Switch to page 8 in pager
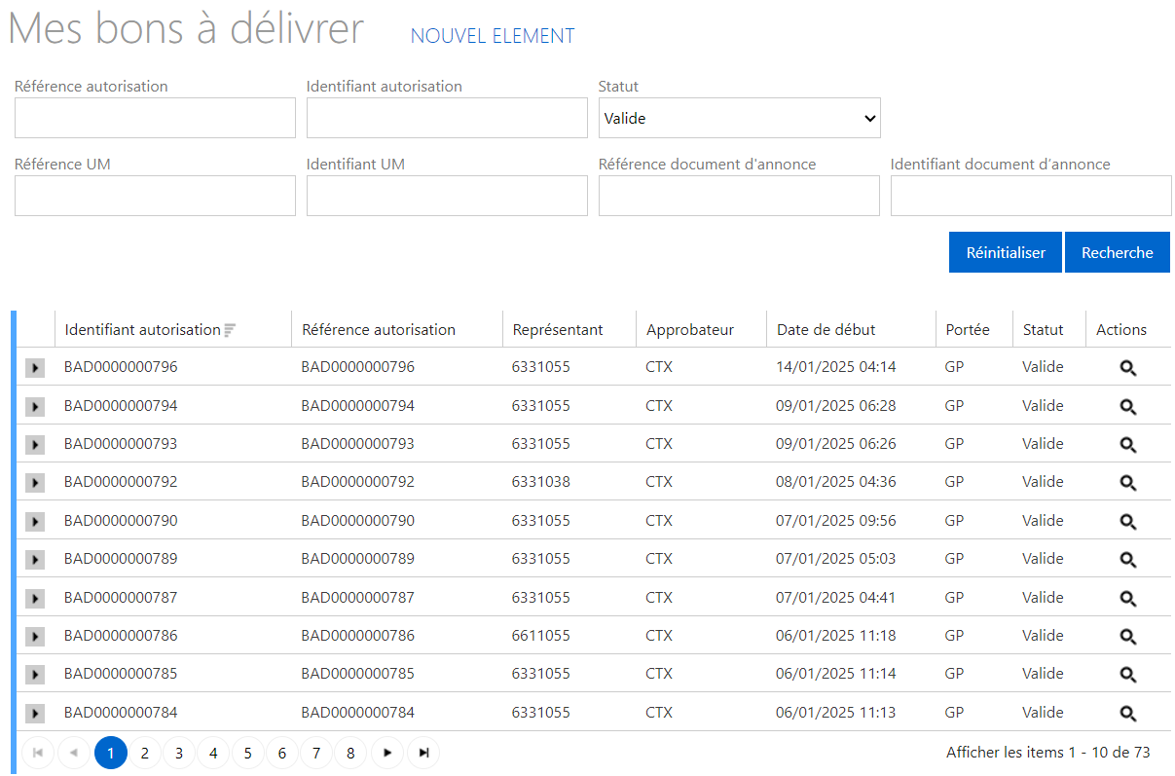This screenshot has width=1175, height=776. 350,753
